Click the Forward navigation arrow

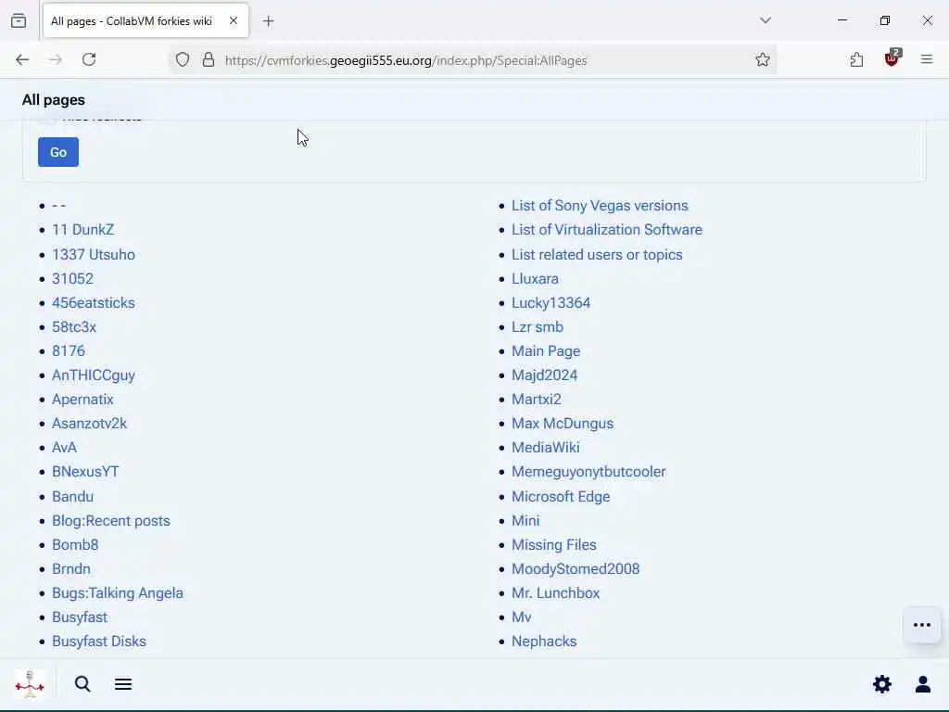pos(56,59)
